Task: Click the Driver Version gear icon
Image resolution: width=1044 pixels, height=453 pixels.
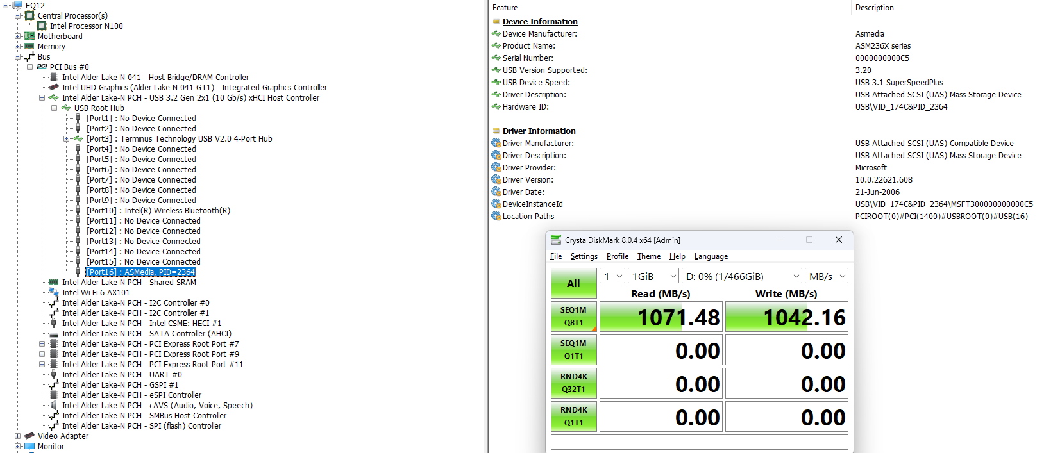Action: click(496, 179)
